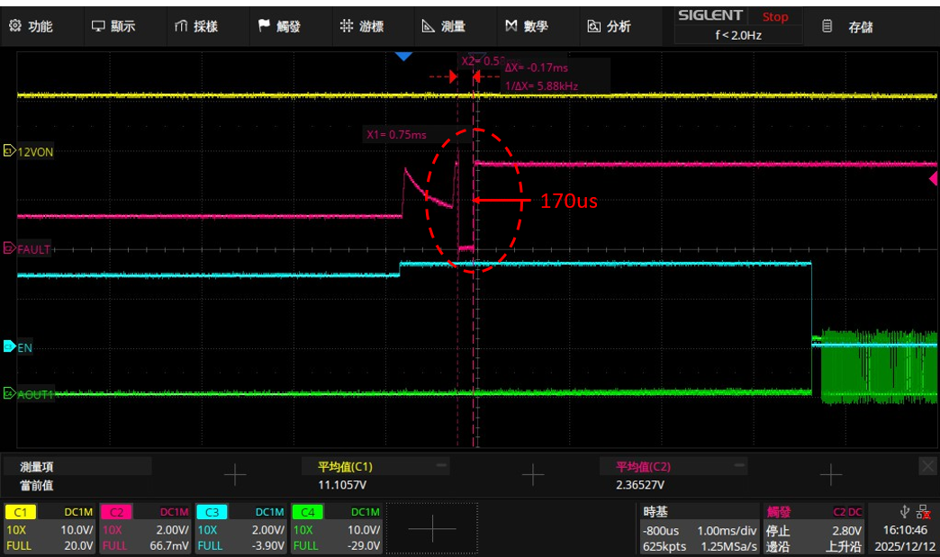Click the 測量項 measurement items header

[37, 466]
